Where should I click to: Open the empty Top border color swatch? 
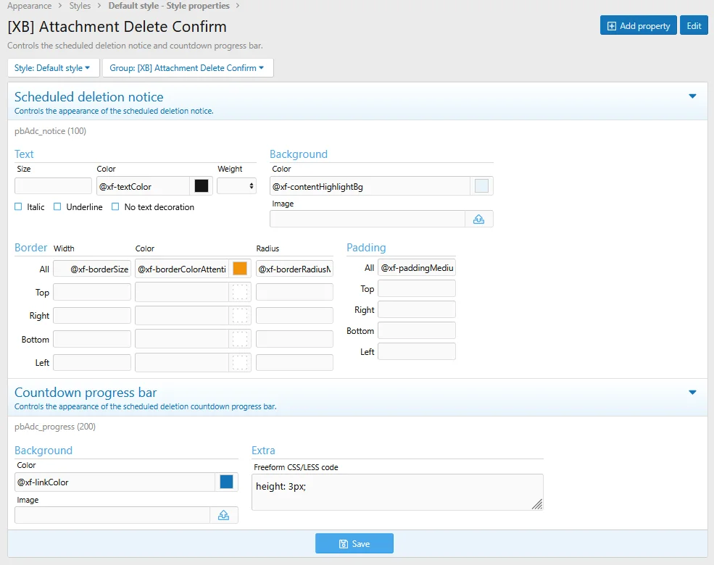240,292
